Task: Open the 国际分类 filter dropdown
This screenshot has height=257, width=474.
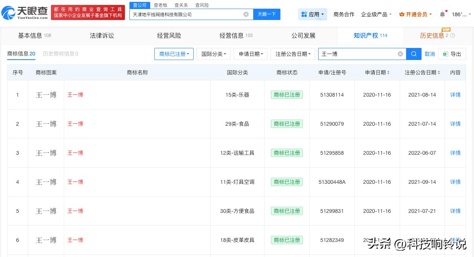Action: click(214, 54)
